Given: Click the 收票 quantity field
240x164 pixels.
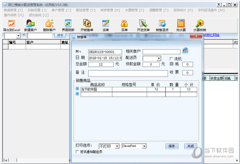Looking at the screenshot, I should (188, 73).
